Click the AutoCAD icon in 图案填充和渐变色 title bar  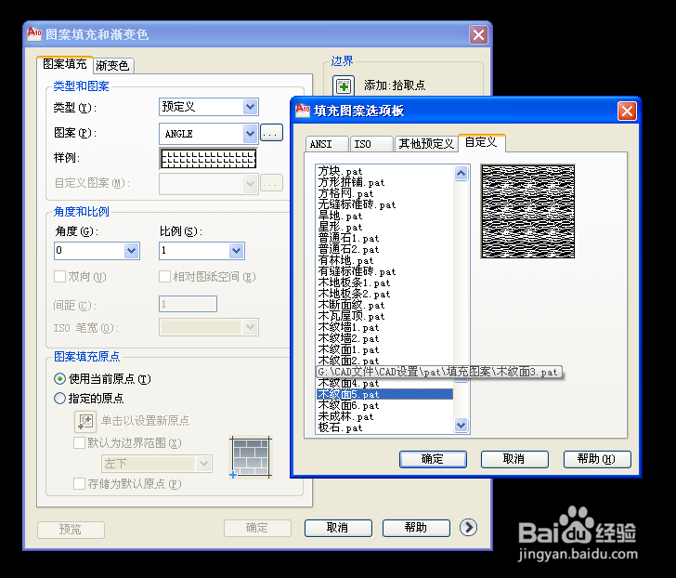(x=34, y=33)
